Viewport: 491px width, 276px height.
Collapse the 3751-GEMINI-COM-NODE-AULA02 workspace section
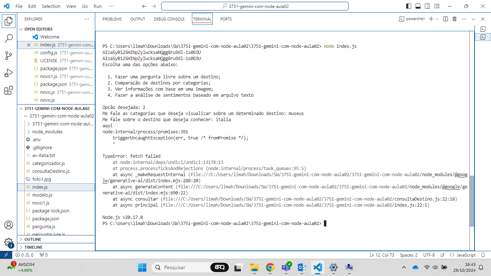pyautogui.click(x=56, y=108)
